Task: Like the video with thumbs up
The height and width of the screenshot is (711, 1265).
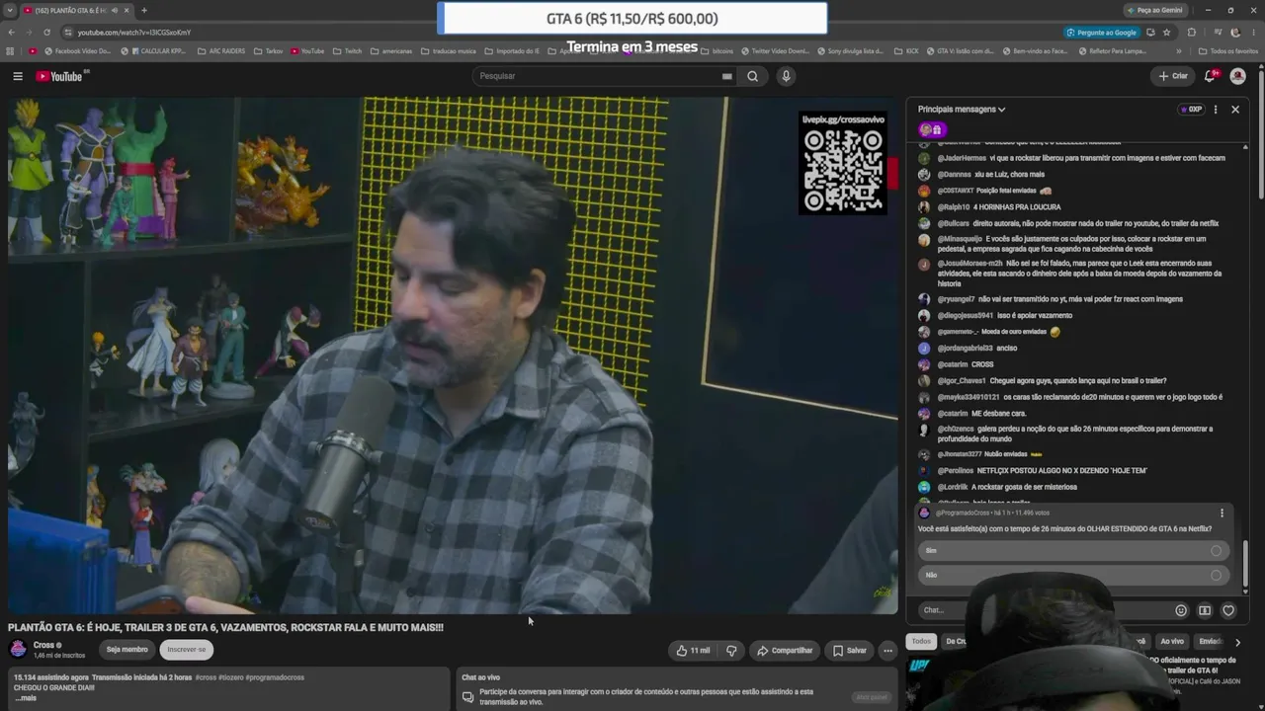Action: 693,651
